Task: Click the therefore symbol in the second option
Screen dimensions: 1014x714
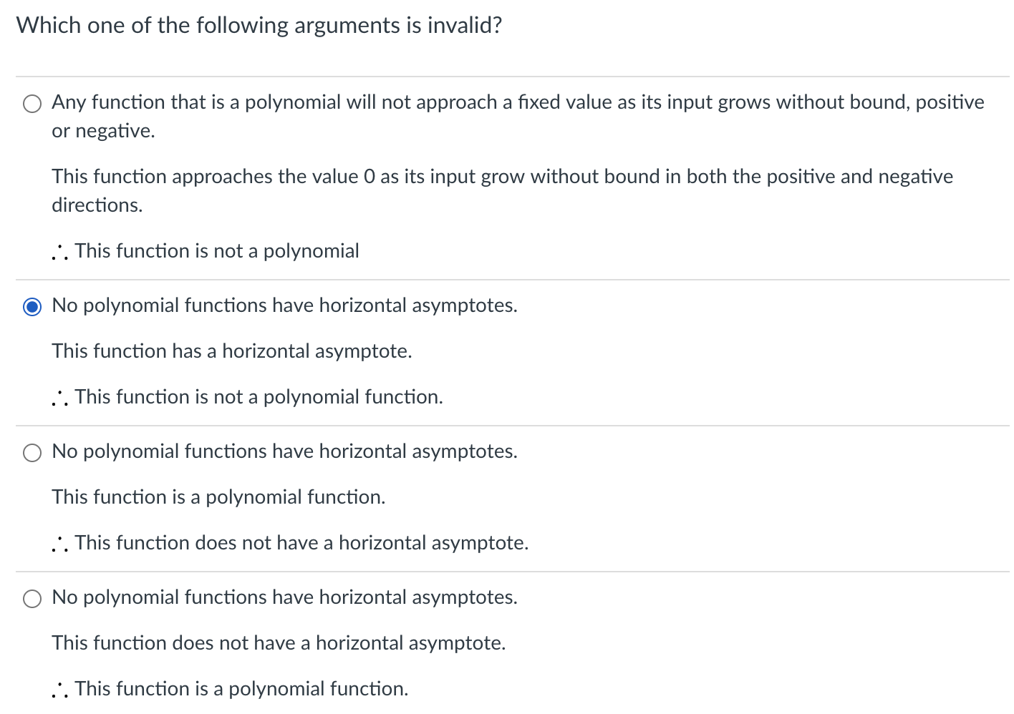Action: click(59, 397)
